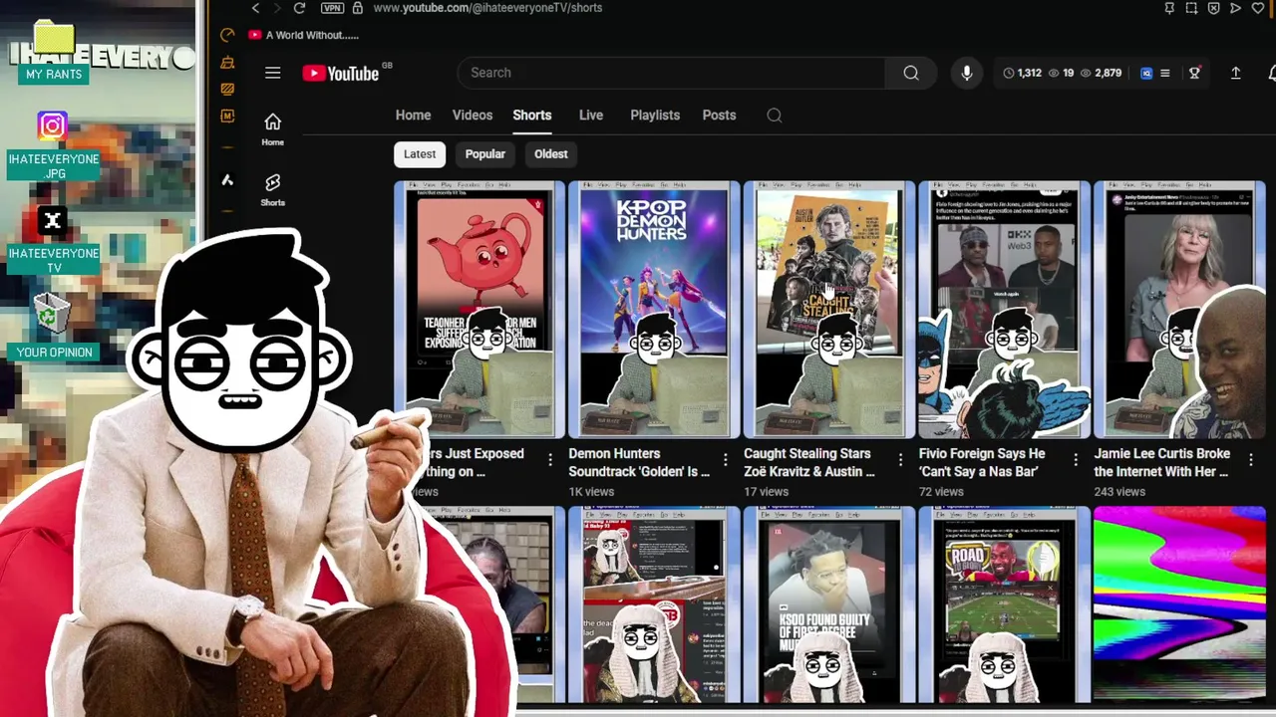The height and width of the screenshot is (717, 1276).
Task: Click the 2,879 view count stat
Action: (x=1102, y=73)
